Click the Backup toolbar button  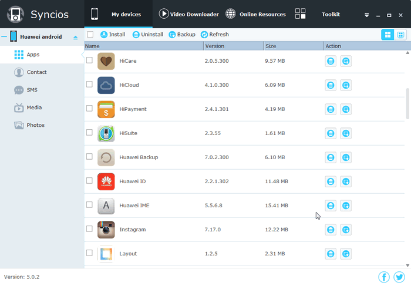[x=182, y=34]
